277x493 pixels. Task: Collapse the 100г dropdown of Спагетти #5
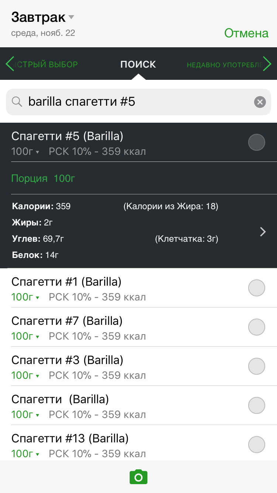click(25, 151)
